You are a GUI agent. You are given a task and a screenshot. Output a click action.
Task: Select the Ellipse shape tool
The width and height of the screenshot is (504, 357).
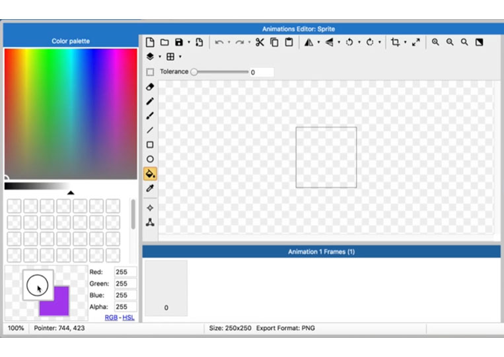150,159
